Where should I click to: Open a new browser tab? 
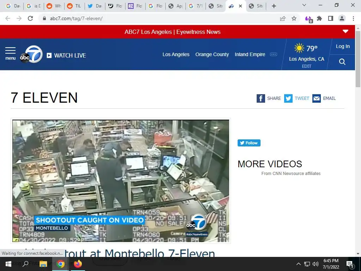tap(274, 6)
